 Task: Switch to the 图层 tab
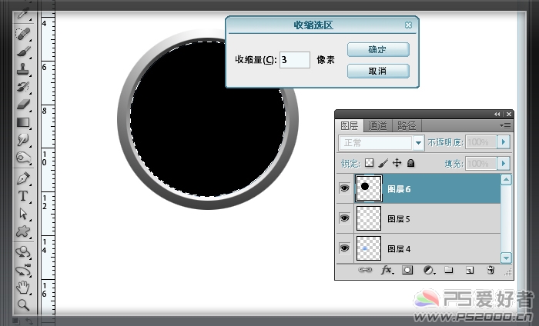(350, 125)
